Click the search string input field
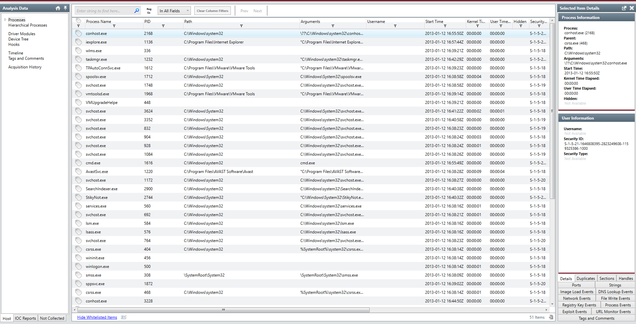This screenshot has height=324, width=636. point(104,11)
